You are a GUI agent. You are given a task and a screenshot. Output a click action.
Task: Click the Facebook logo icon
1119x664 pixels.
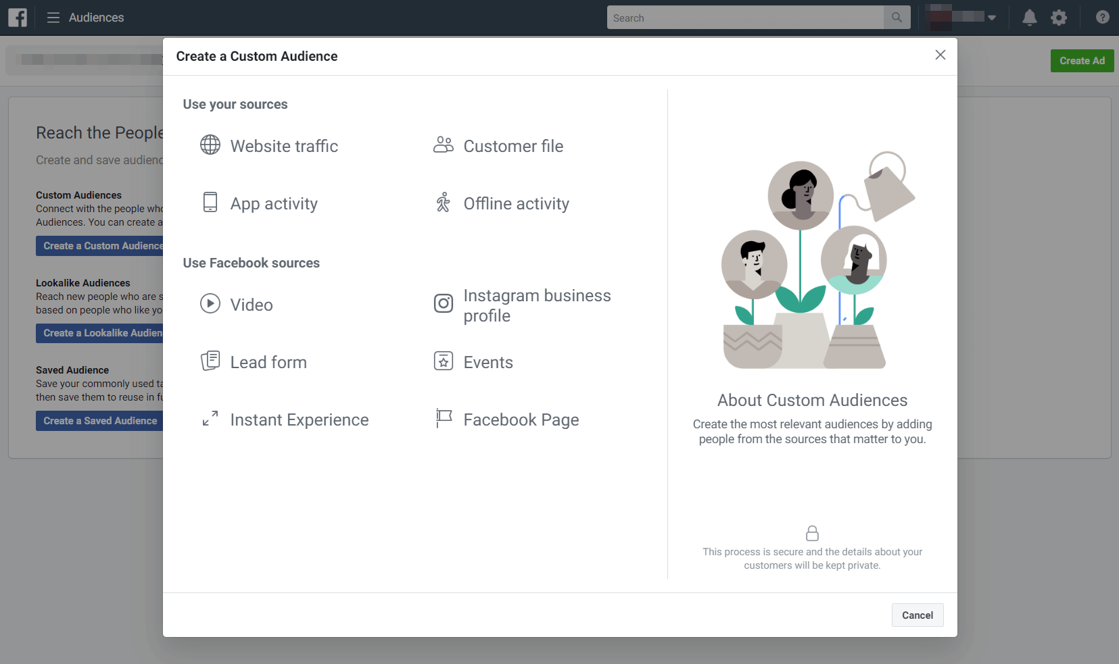(x=18, y=18)
